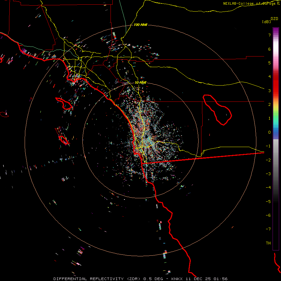Click the -7 value on color scale

pos(268,229)
